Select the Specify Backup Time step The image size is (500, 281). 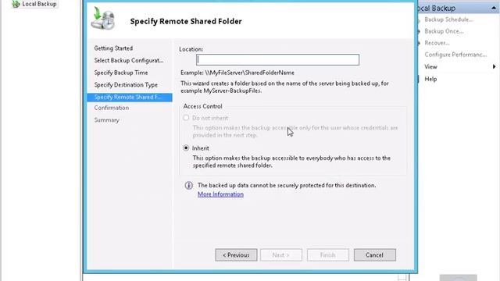(121, 73)
